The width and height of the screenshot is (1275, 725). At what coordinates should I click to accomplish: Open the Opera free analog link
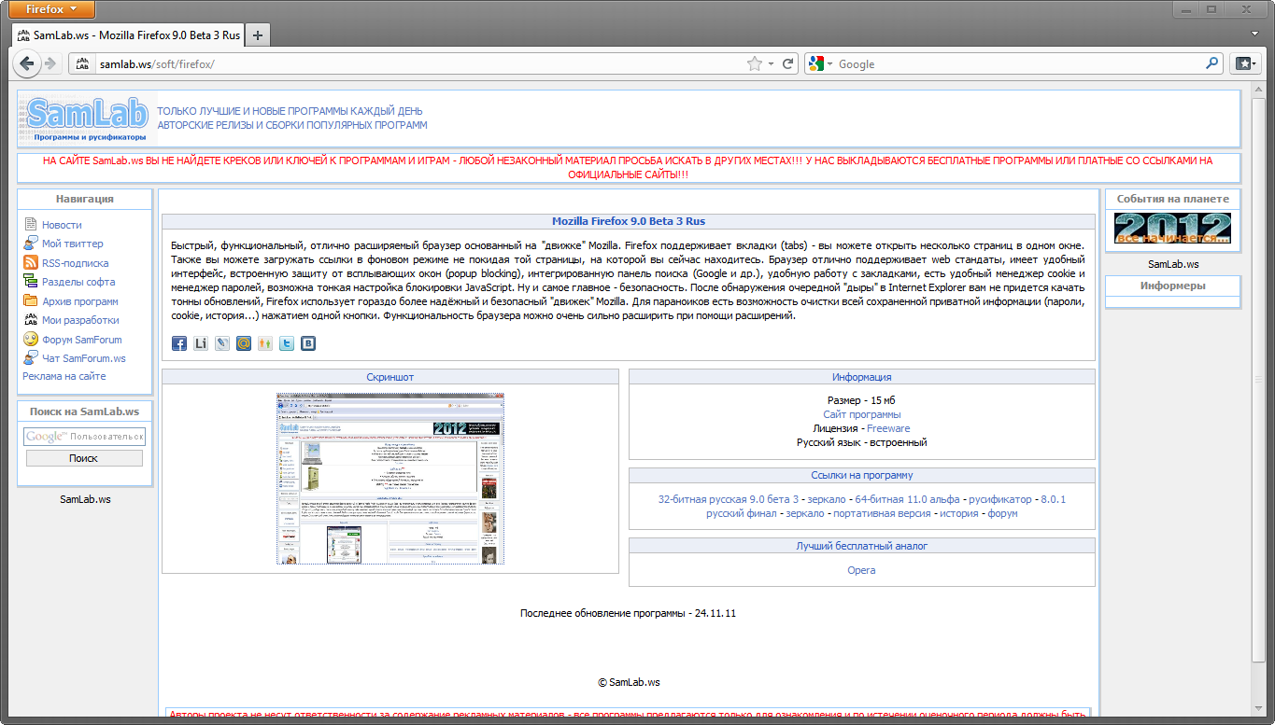click(861, 570)
